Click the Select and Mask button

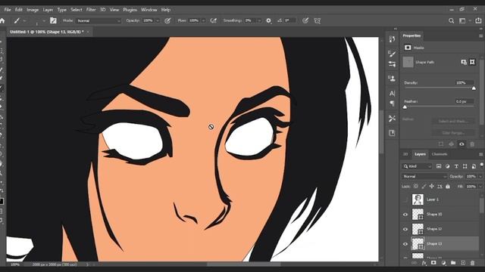click(453, 121)
